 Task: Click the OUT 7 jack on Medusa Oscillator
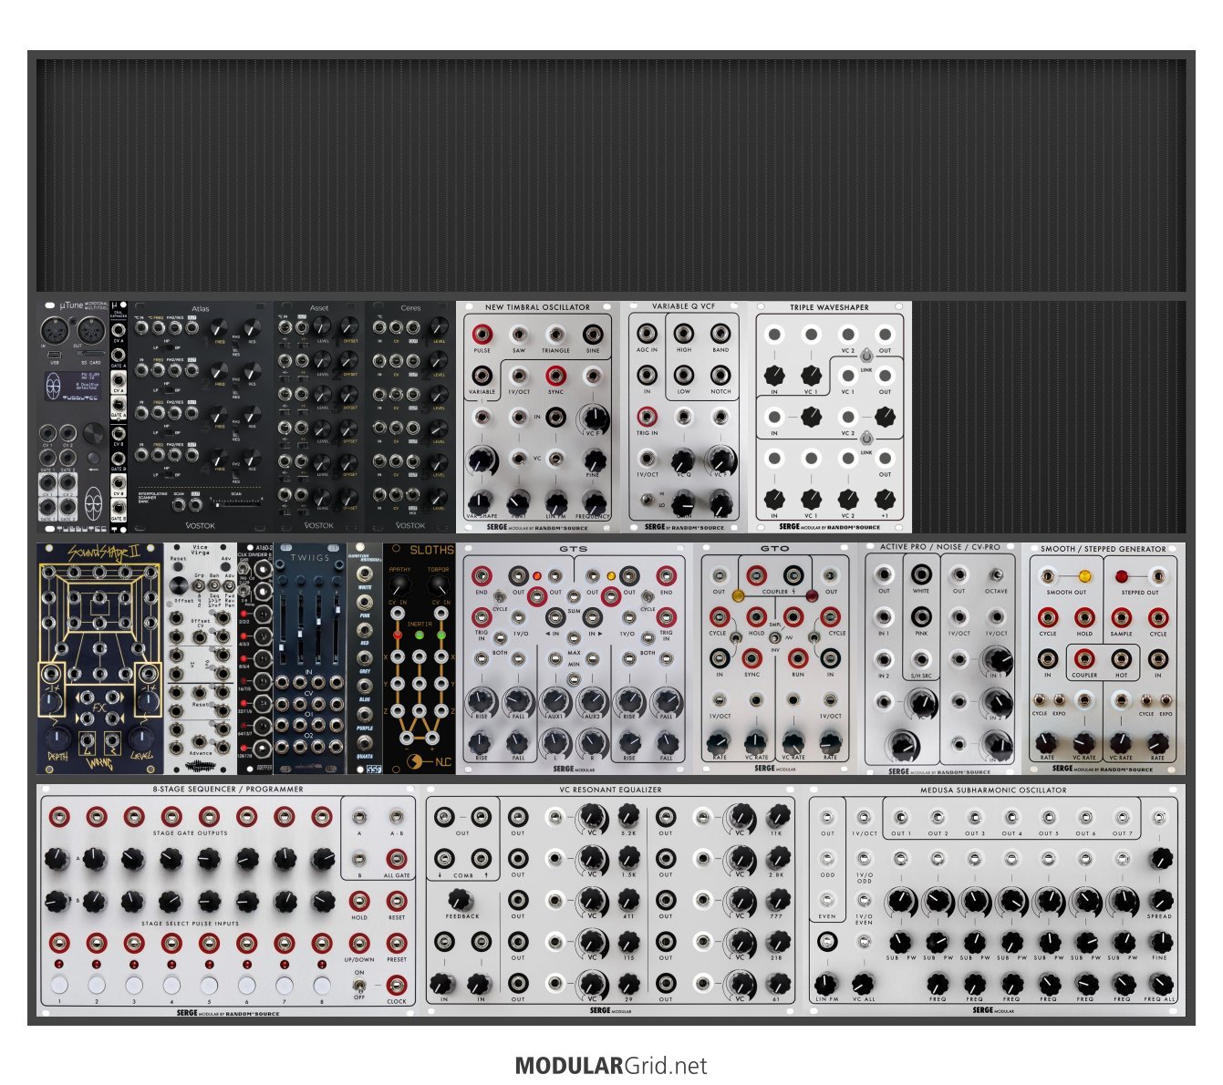(1123, 818)
